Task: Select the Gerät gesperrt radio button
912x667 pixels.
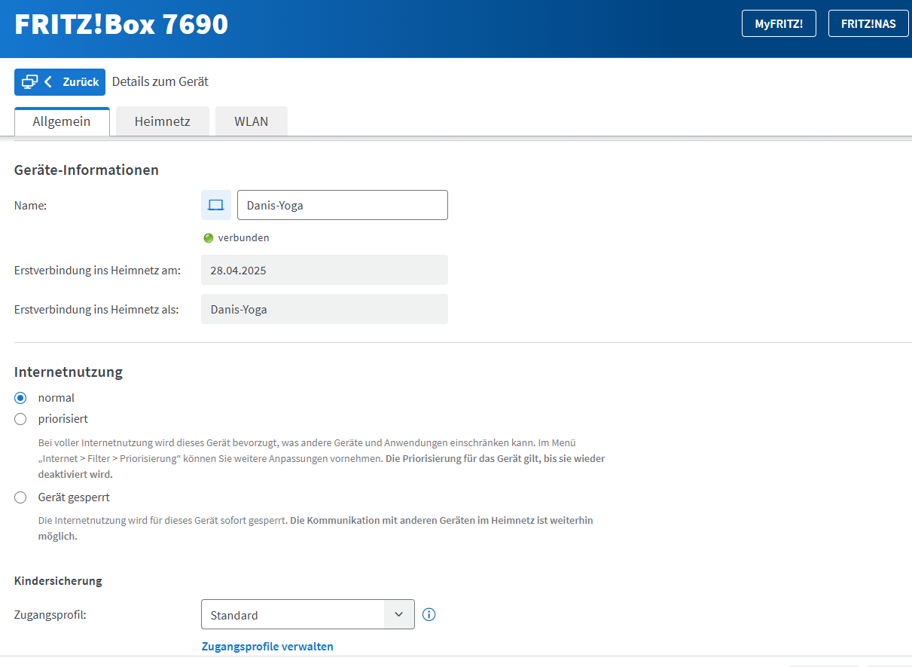Action: 20,497
